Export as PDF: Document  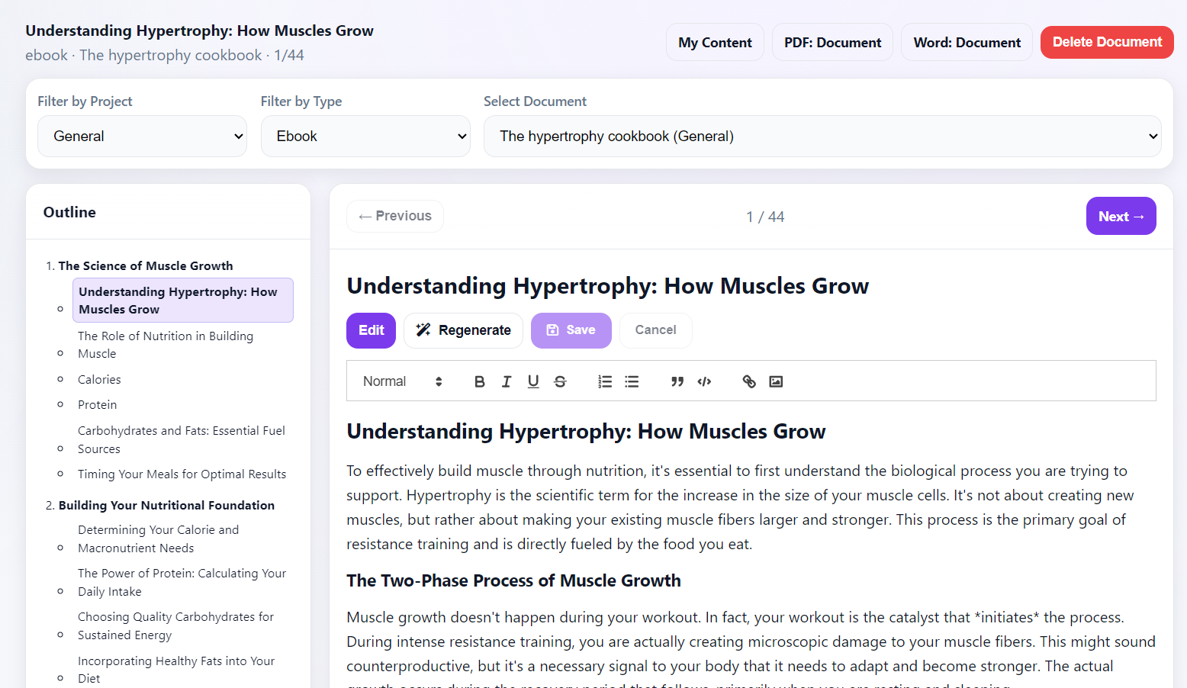832,43
